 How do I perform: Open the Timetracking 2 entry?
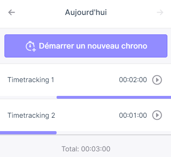coord(85,115)
